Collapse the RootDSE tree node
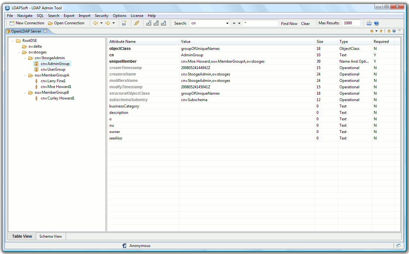 coord(13,41)
